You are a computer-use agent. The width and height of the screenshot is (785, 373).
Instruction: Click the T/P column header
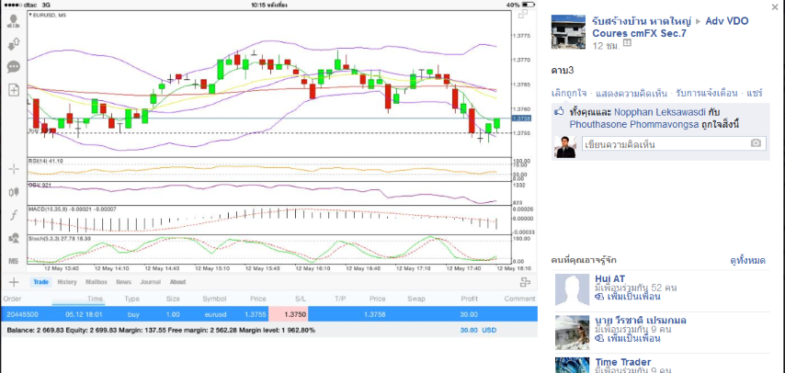[340, 299]
